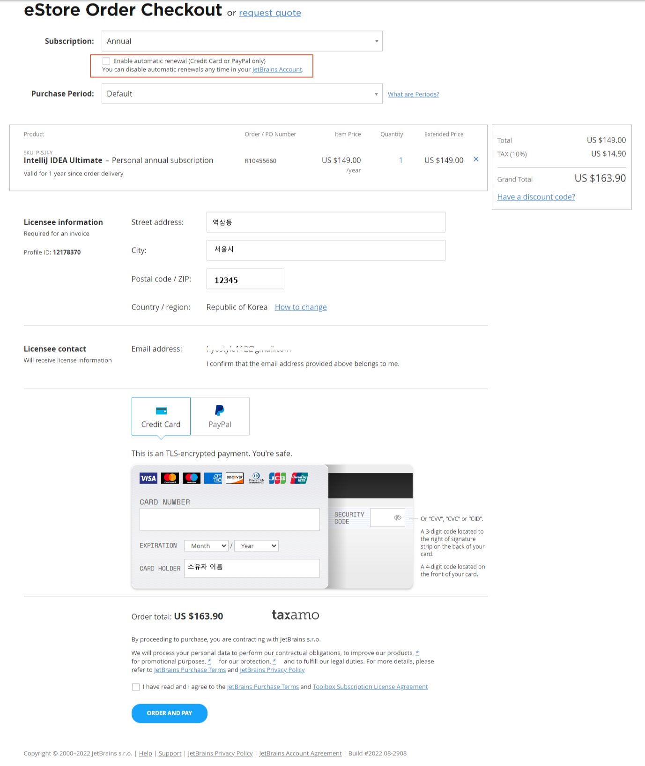The height and width of the screenshot is (766, 645).
Task: Focus the Street address field
Action: pyautogui.click(x=326, y=222)
